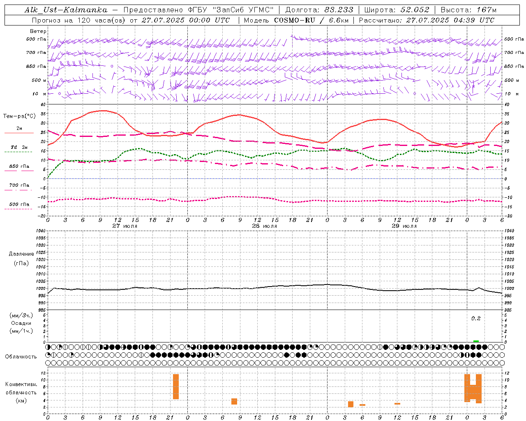
Task: Click the 'Модель COSMO-RU / 6.6км' text
Action: (296, 20)
